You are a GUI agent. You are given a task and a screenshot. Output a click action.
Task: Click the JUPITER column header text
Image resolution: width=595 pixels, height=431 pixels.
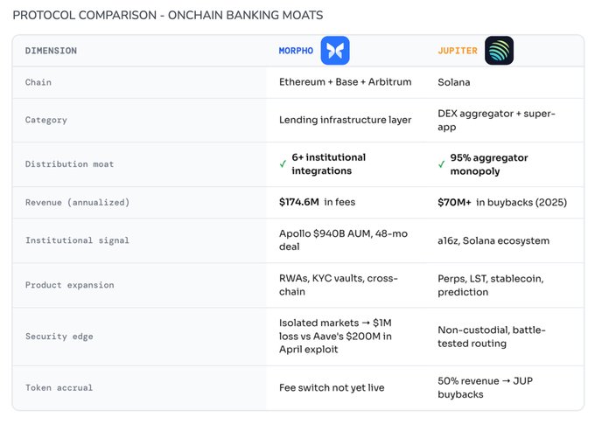point(458,51)
